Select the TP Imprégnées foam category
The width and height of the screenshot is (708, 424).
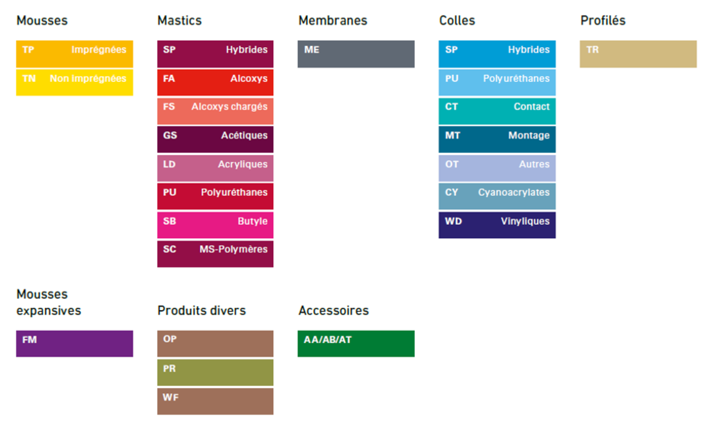point(74,54)
